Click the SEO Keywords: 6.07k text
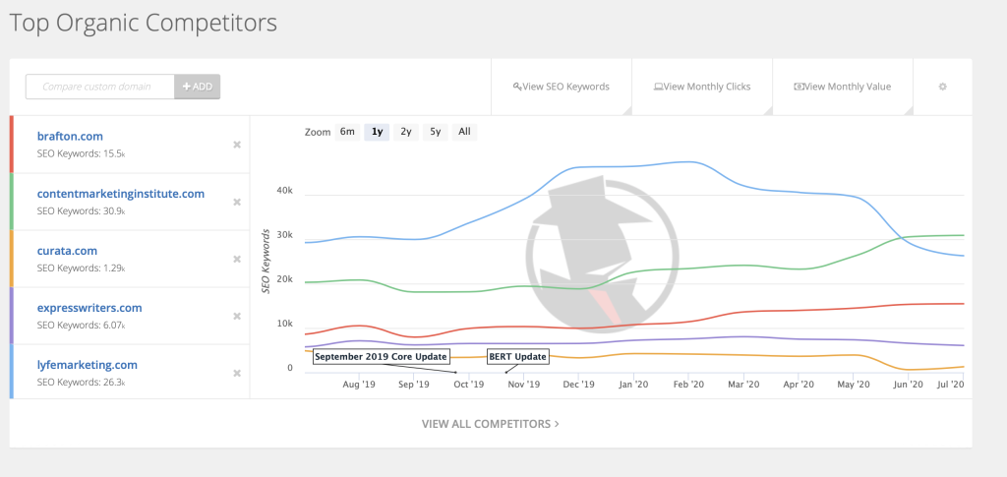1007x477 pixels. tap(81, 326)
